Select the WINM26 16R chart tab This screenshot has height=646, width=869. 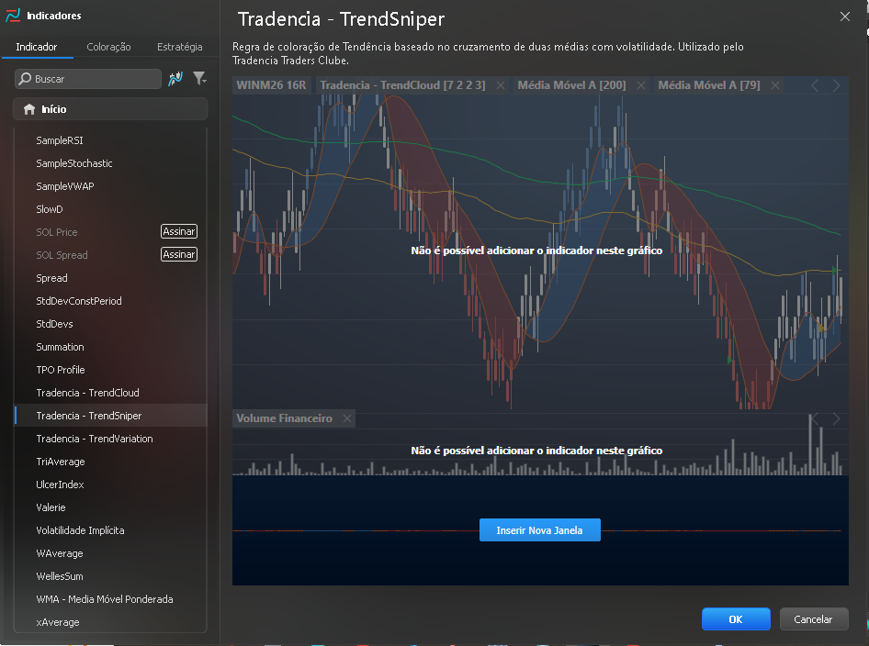coord(271,85)
